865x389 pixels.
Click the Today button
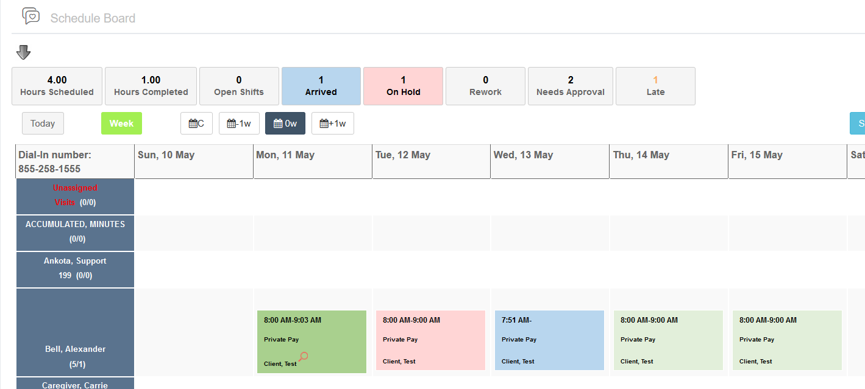pos(43,123)
